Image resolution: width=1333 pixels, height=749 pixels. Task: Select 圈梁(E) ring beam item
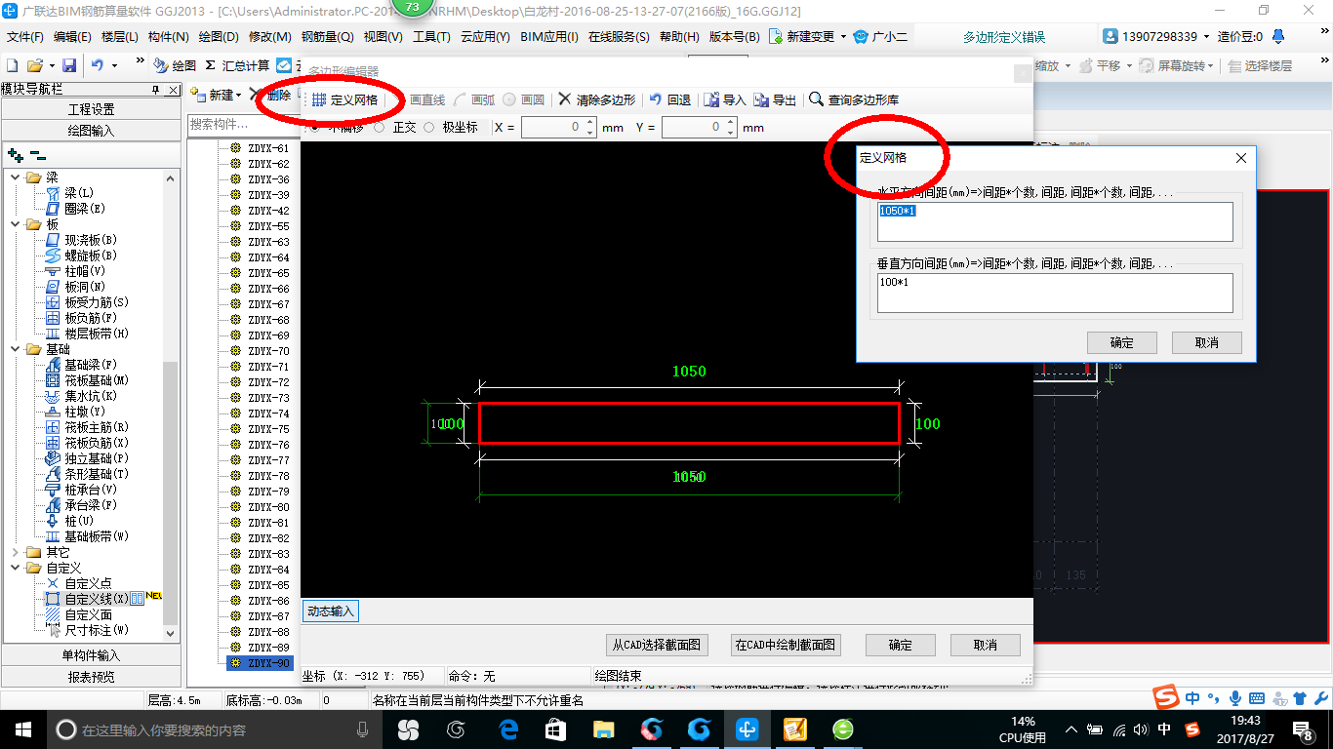coord(85,209)
